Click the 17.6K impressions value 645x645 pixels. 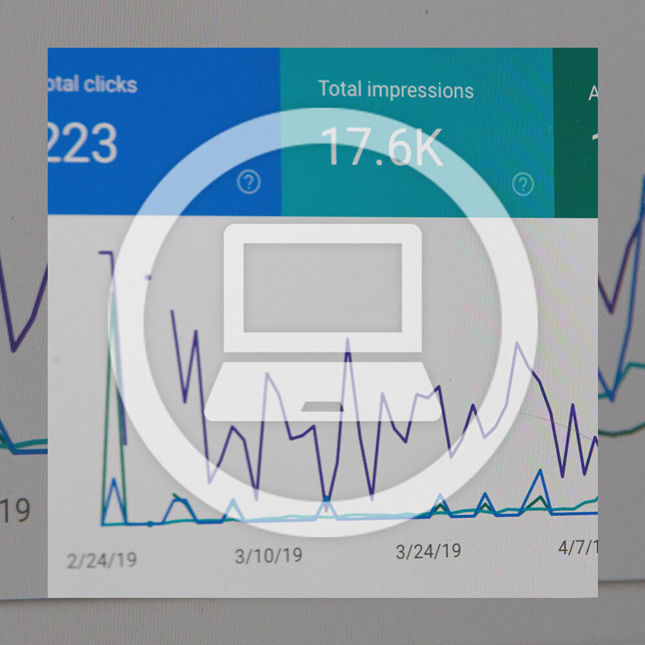pos(382,147)
